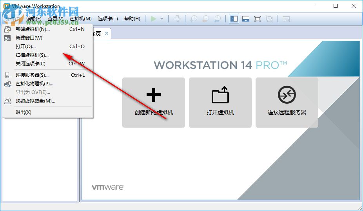363x211 pixels.
Task: Choose 连接服务器(S)... menu item
Action: coord(47,75)
